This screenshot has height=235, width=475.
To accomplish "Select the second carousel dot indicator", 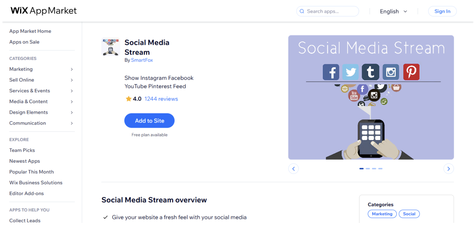I will pos(367,168).
